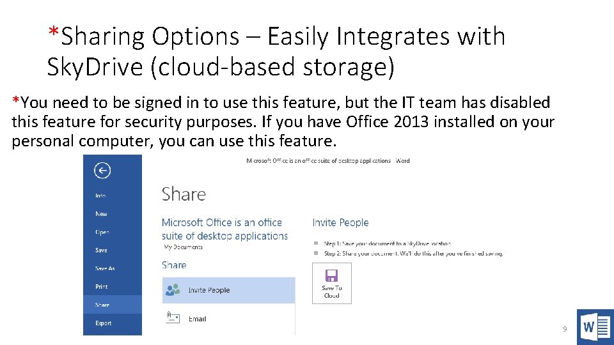Viewport: 614px width, 345px height.
Task: Click the back arrow in backstage view
Action: pyautogui.click(x=102, y=171)
